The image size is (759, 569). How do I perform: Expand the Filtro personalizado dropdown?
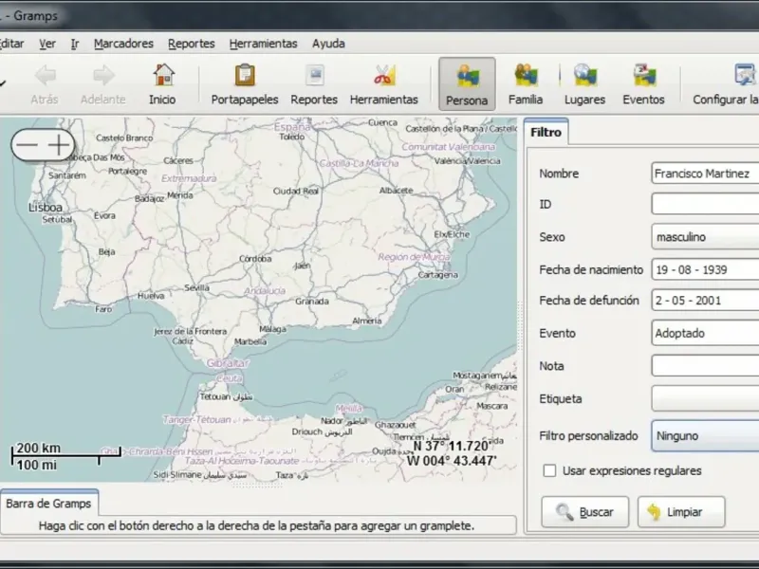[x=706, y=436]
